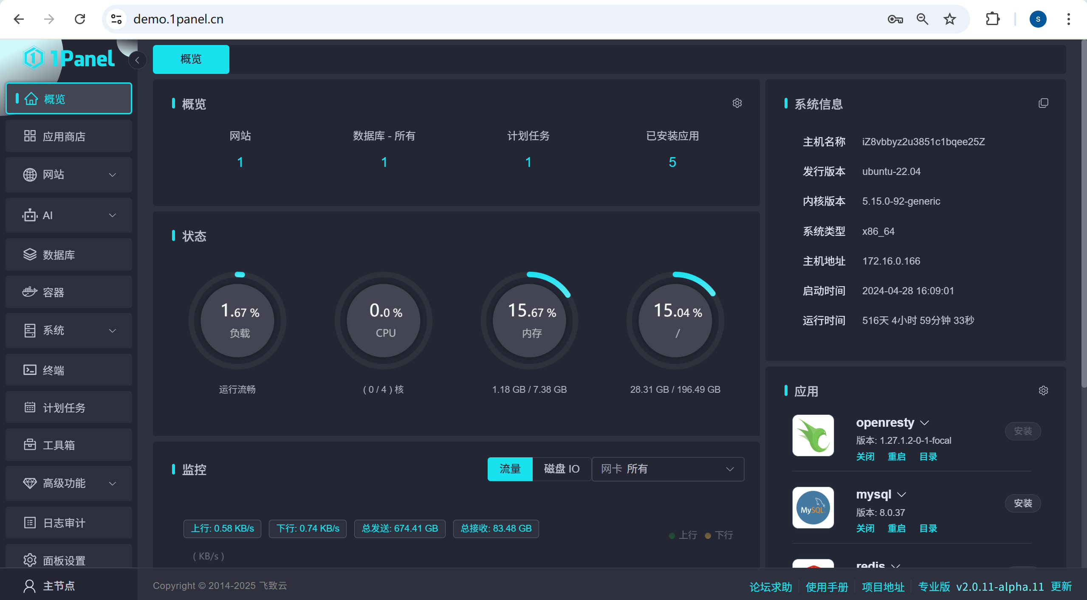Collapse the sidebar with the arrow button
The image size is (1087, 600).
point(137,60)
